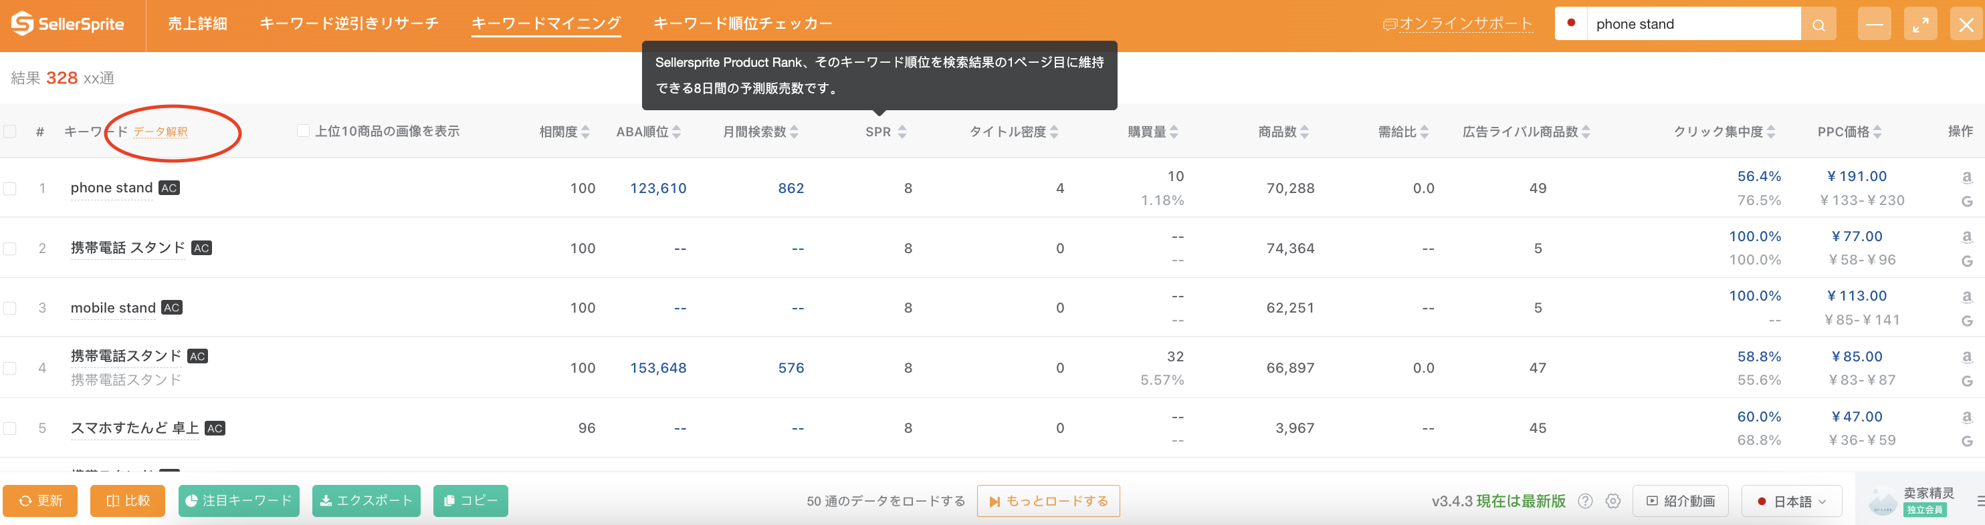The height and width of the screenshot is (525, 1985).
Task: Open Google icon for mobile stand row
Action: [1966, 320]
